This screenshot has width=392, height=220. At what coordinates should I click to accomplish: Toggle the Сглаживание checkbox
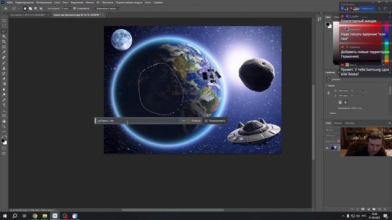75,9
